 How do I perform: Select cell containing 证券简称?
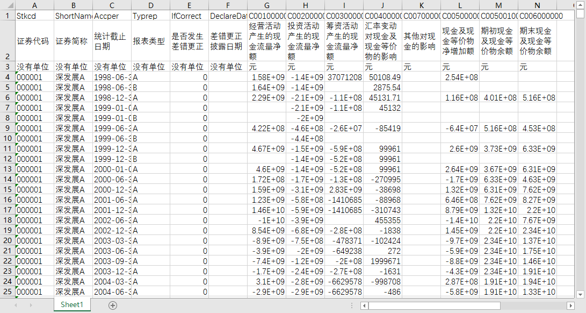pos(73,41)
